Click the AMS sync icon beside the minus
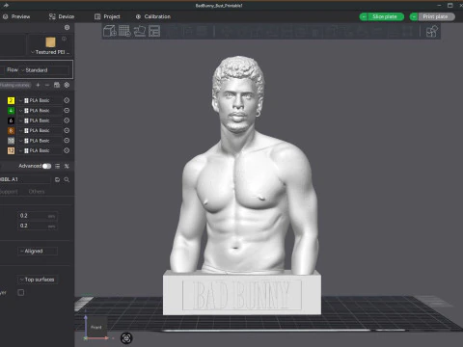 57,85
